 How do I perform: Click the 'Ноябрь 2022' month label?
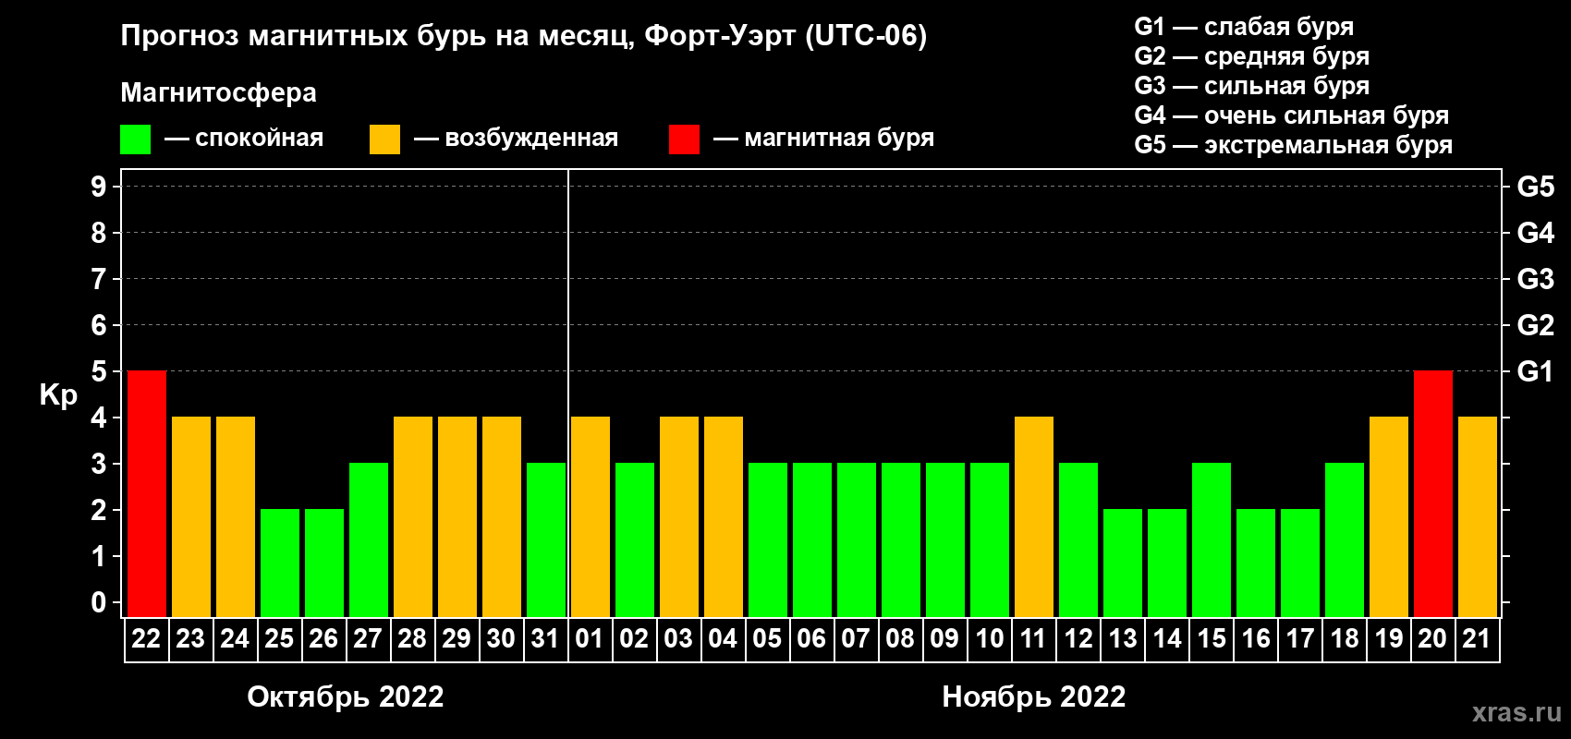[1034, 697]
